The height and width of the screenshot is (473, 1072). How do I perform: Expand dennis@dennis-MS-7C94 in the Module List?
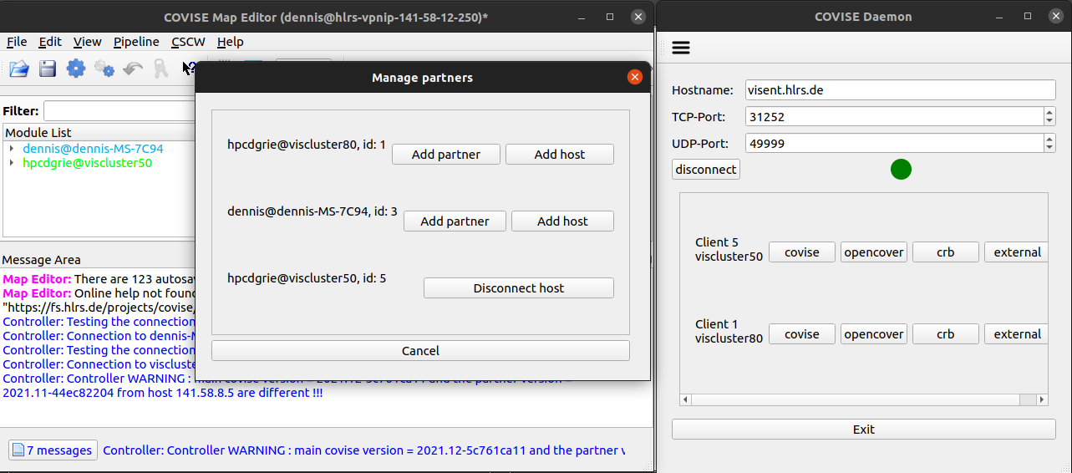click(x=12, y=149)
